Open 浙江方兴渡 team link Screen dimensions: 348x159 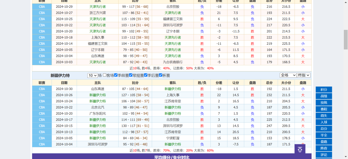pos(98,13)
